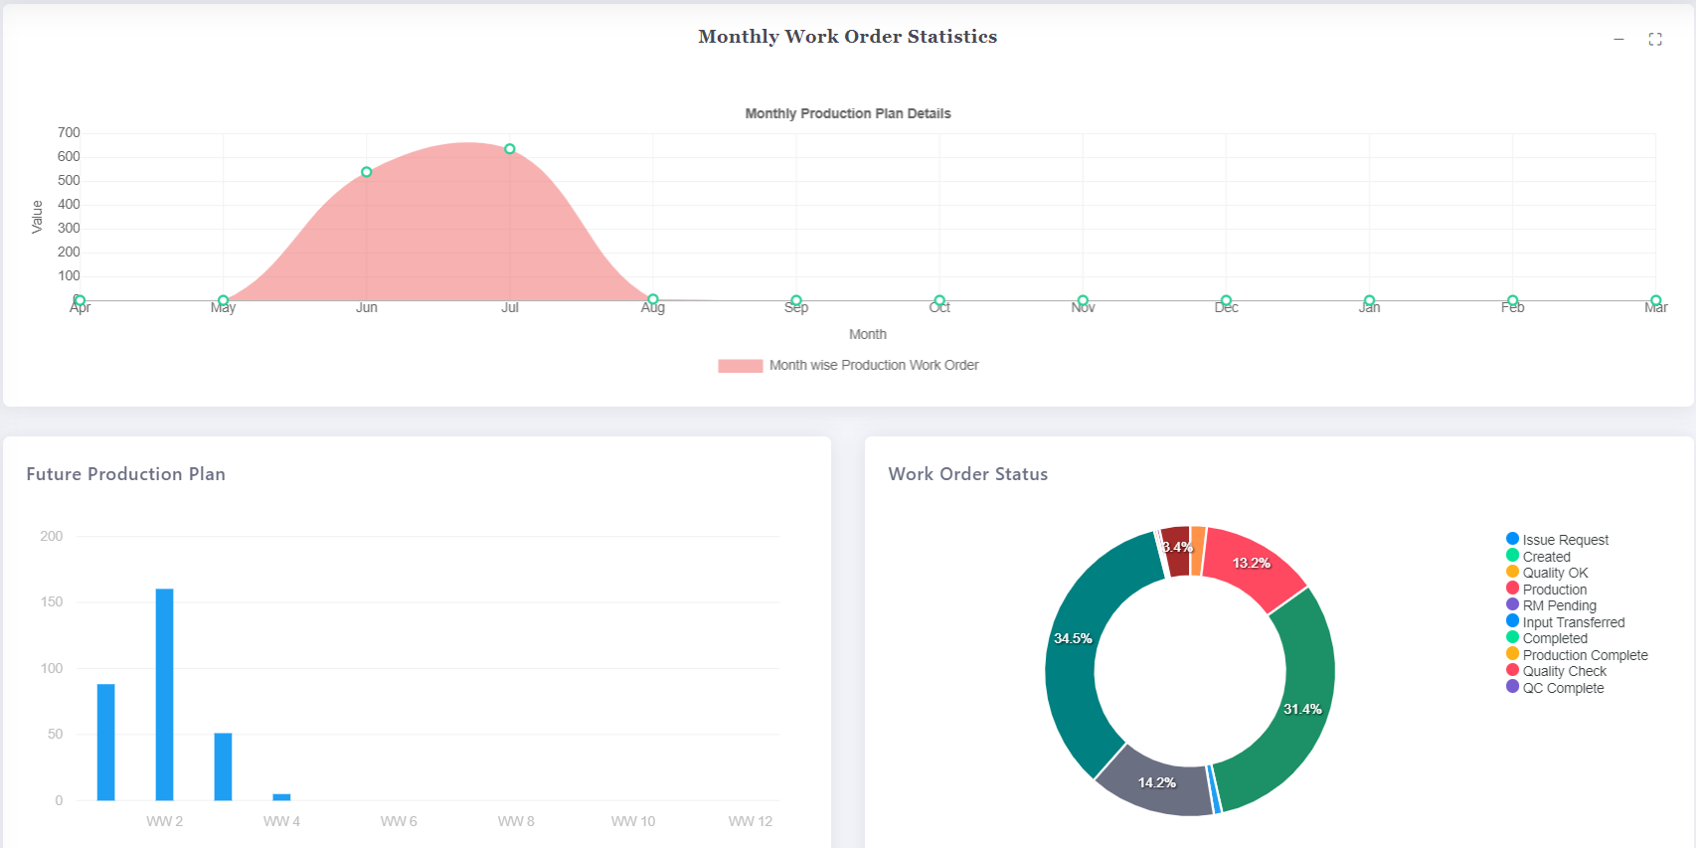1696x848 pixels.
Task: Toggle the Quality Check legend entry
Action: 1556,671
